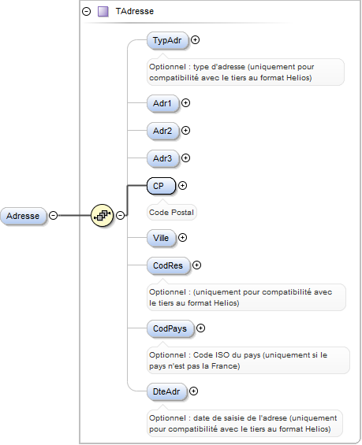Viewport: 362px width, 445px height.
Task: Click the purple TAdresse type icon
Action: [103, 12]
